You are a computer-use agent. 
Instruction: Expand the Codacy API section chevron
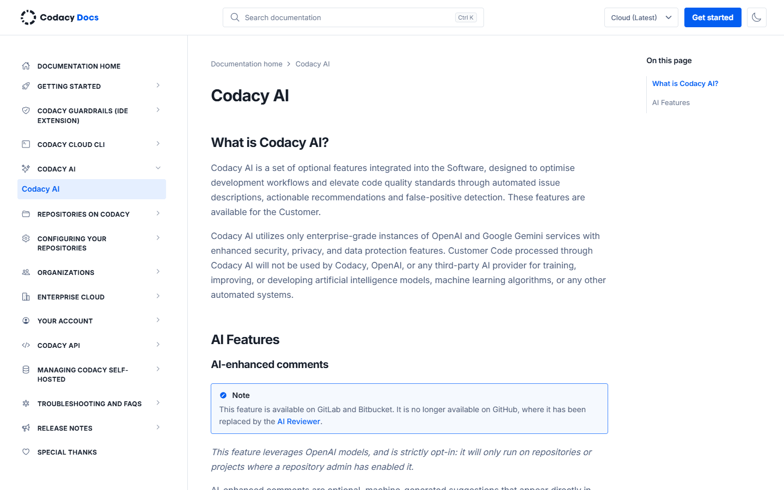click(x=158, y=345)
